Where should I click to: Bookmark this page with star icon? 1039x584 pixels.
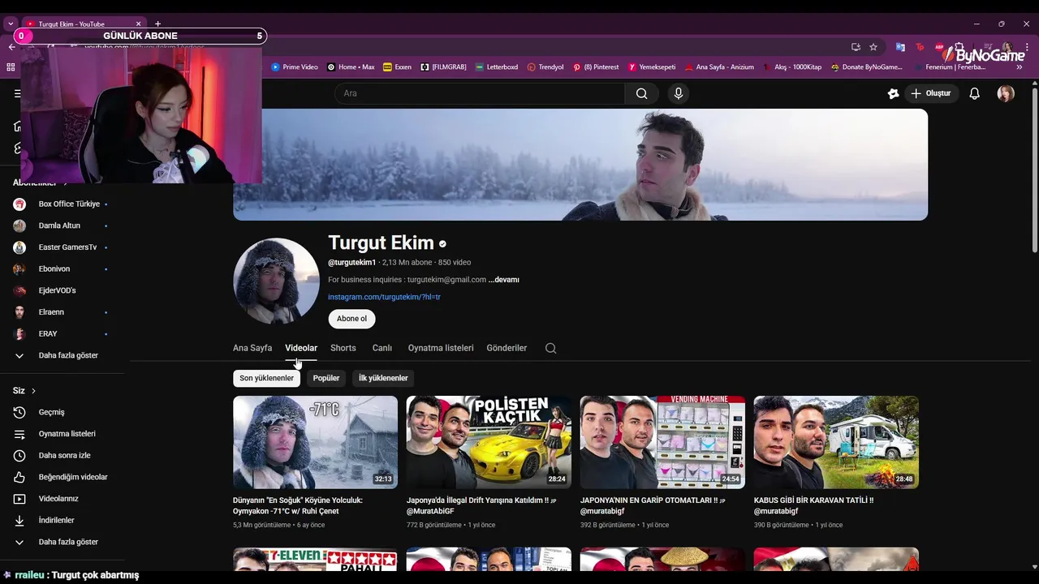point(873,47)
